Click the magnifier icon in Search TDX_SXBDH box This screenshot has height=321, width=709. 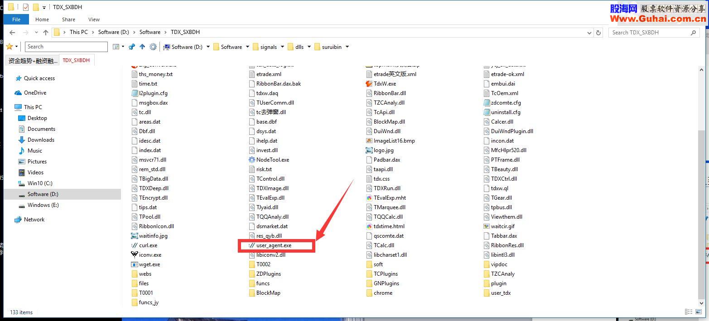(x=693, y=33)
